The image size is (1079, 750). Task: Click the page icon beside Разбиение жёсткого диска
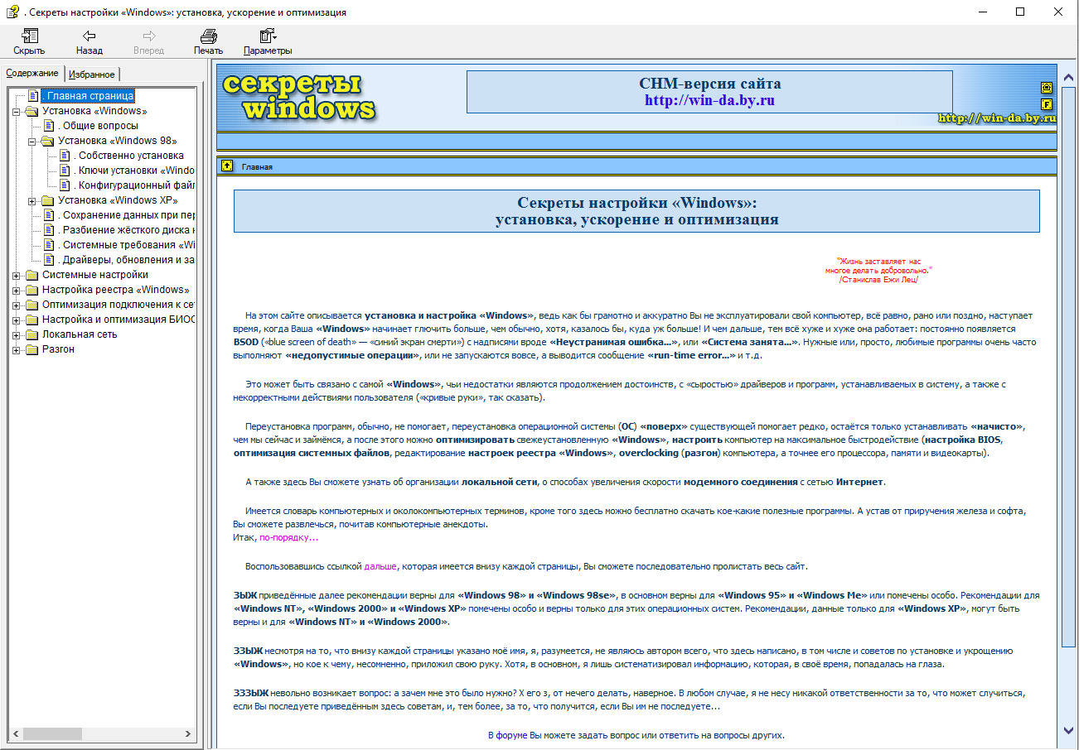click(x=49, y=230)
